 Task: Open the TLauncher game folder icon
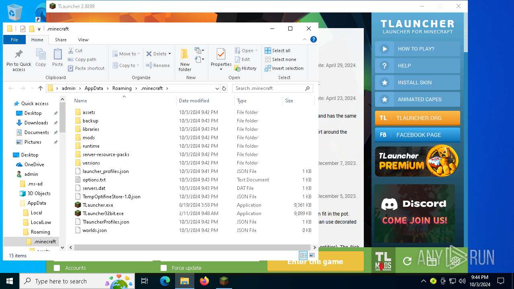[432, 261]
